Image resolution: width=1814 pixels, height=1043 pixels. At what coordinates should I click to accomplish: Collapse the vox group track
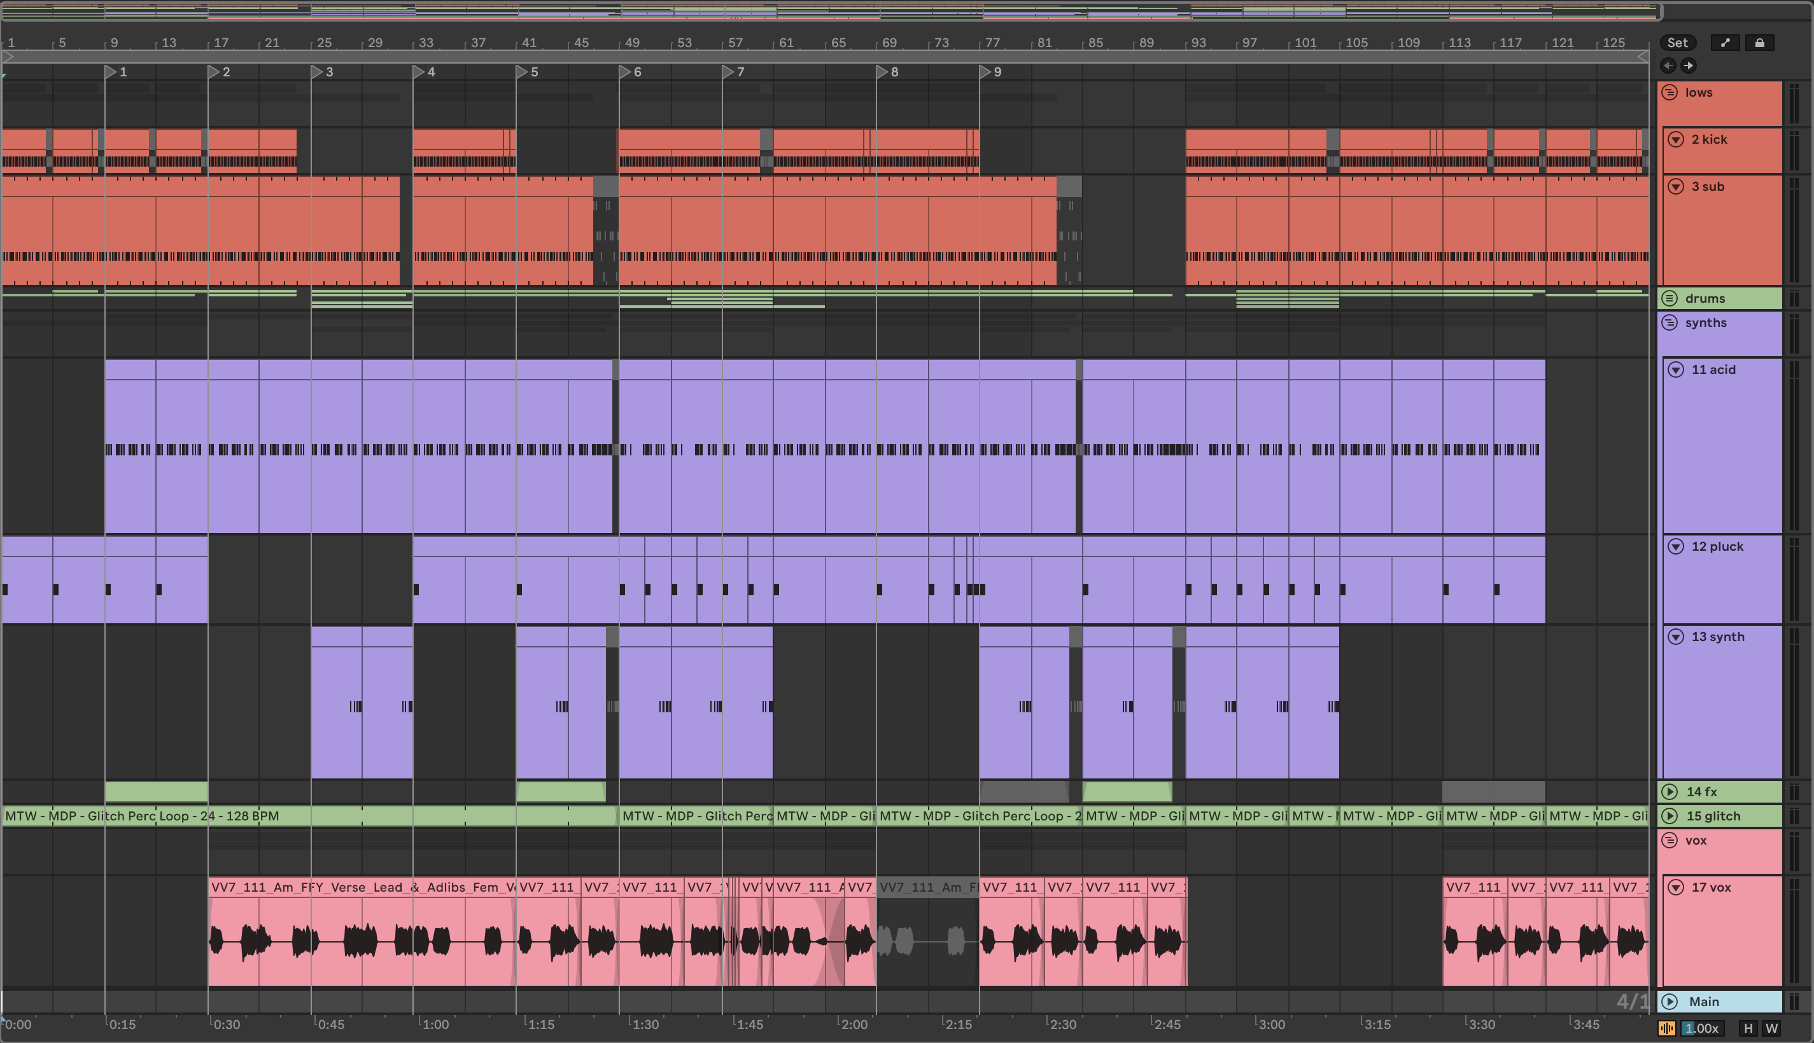pyautogui.click(x=1670, y=840)
